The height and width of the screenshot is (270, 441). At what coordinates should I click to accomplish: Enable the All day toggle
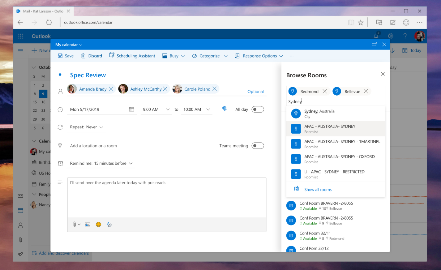click(x=259, y=109)
